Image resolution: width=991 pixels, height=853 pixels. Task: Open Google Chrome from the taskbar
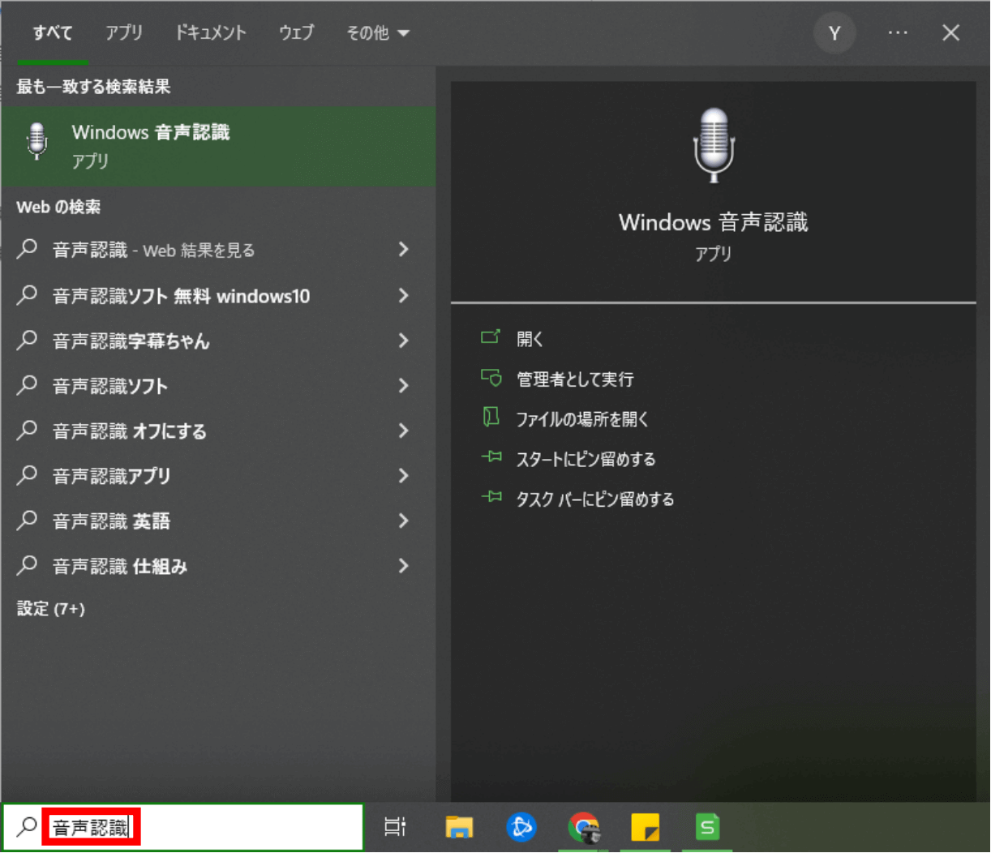583,827
